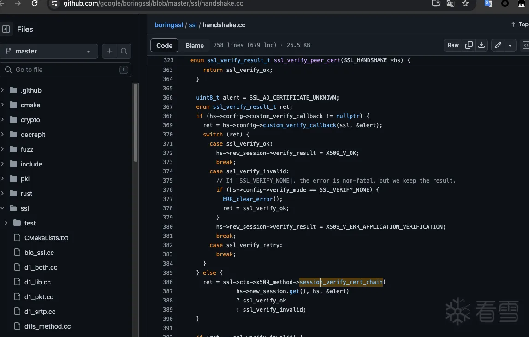The width and height of the screenshot is (529, 337).
Task: Download the raw file icon
Action: tap(481, 45)
